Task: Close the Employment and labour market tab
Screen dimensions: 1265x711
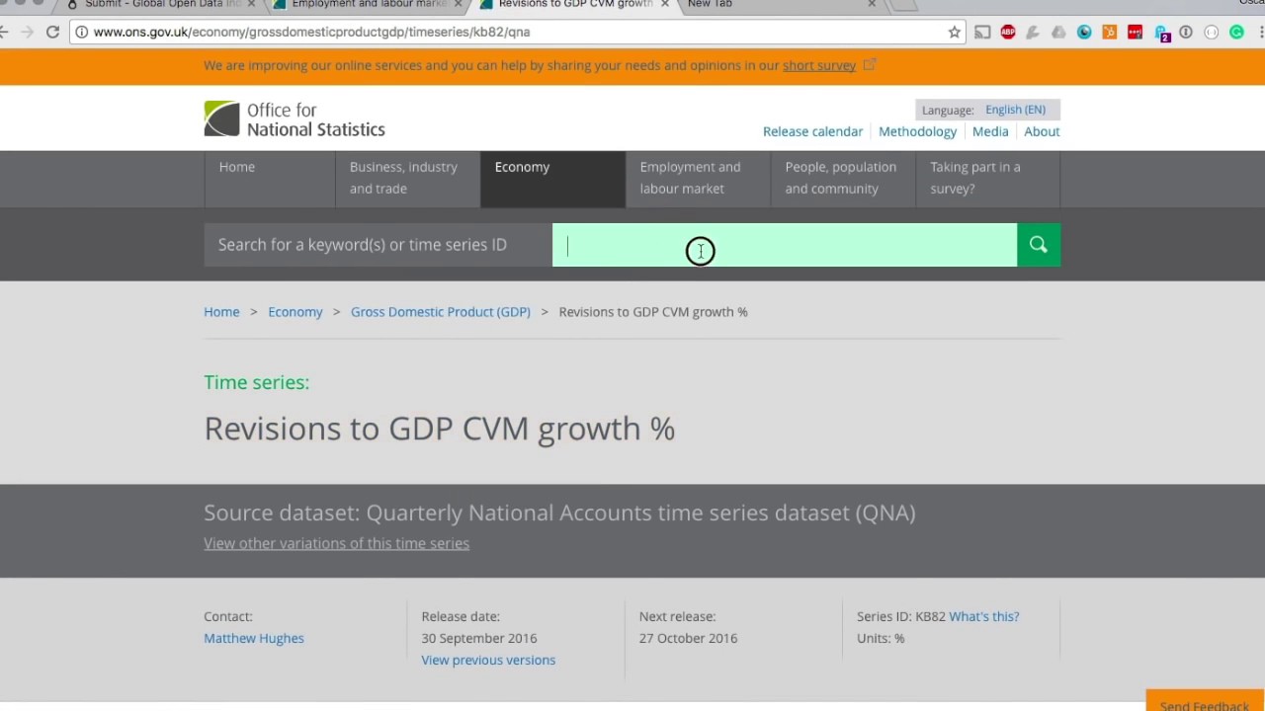Action: [458, 4]
